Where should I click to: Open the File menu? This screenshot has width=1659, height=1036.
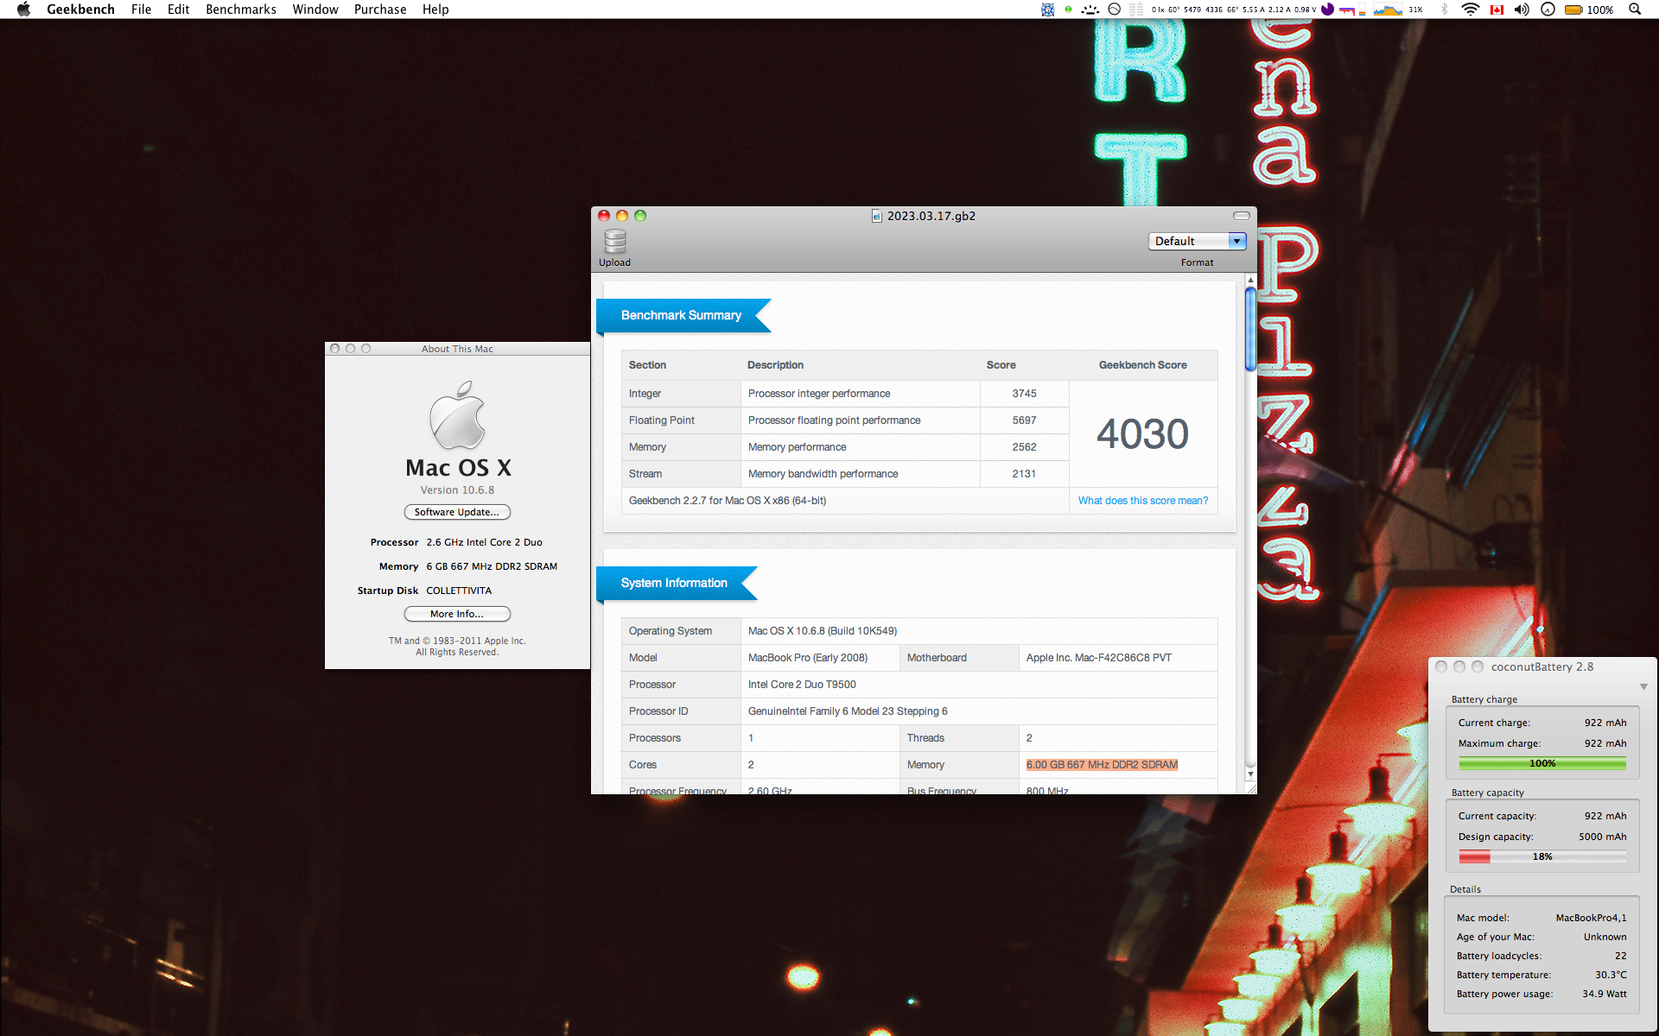[141, 9]
